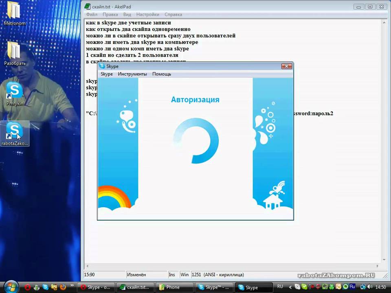Open Справка menu in AkelPad

[174, 15]
